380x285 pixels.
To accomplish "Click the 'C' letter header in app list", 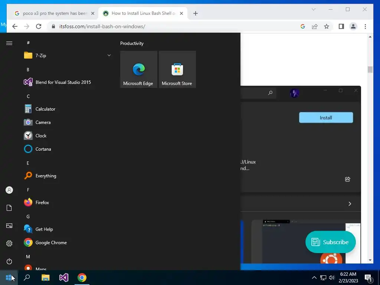I will click(x=28, y=96).
